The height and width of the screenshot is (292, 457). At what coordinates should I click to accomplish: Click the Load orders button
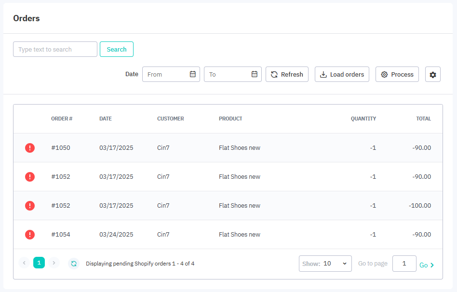(342, 74)
